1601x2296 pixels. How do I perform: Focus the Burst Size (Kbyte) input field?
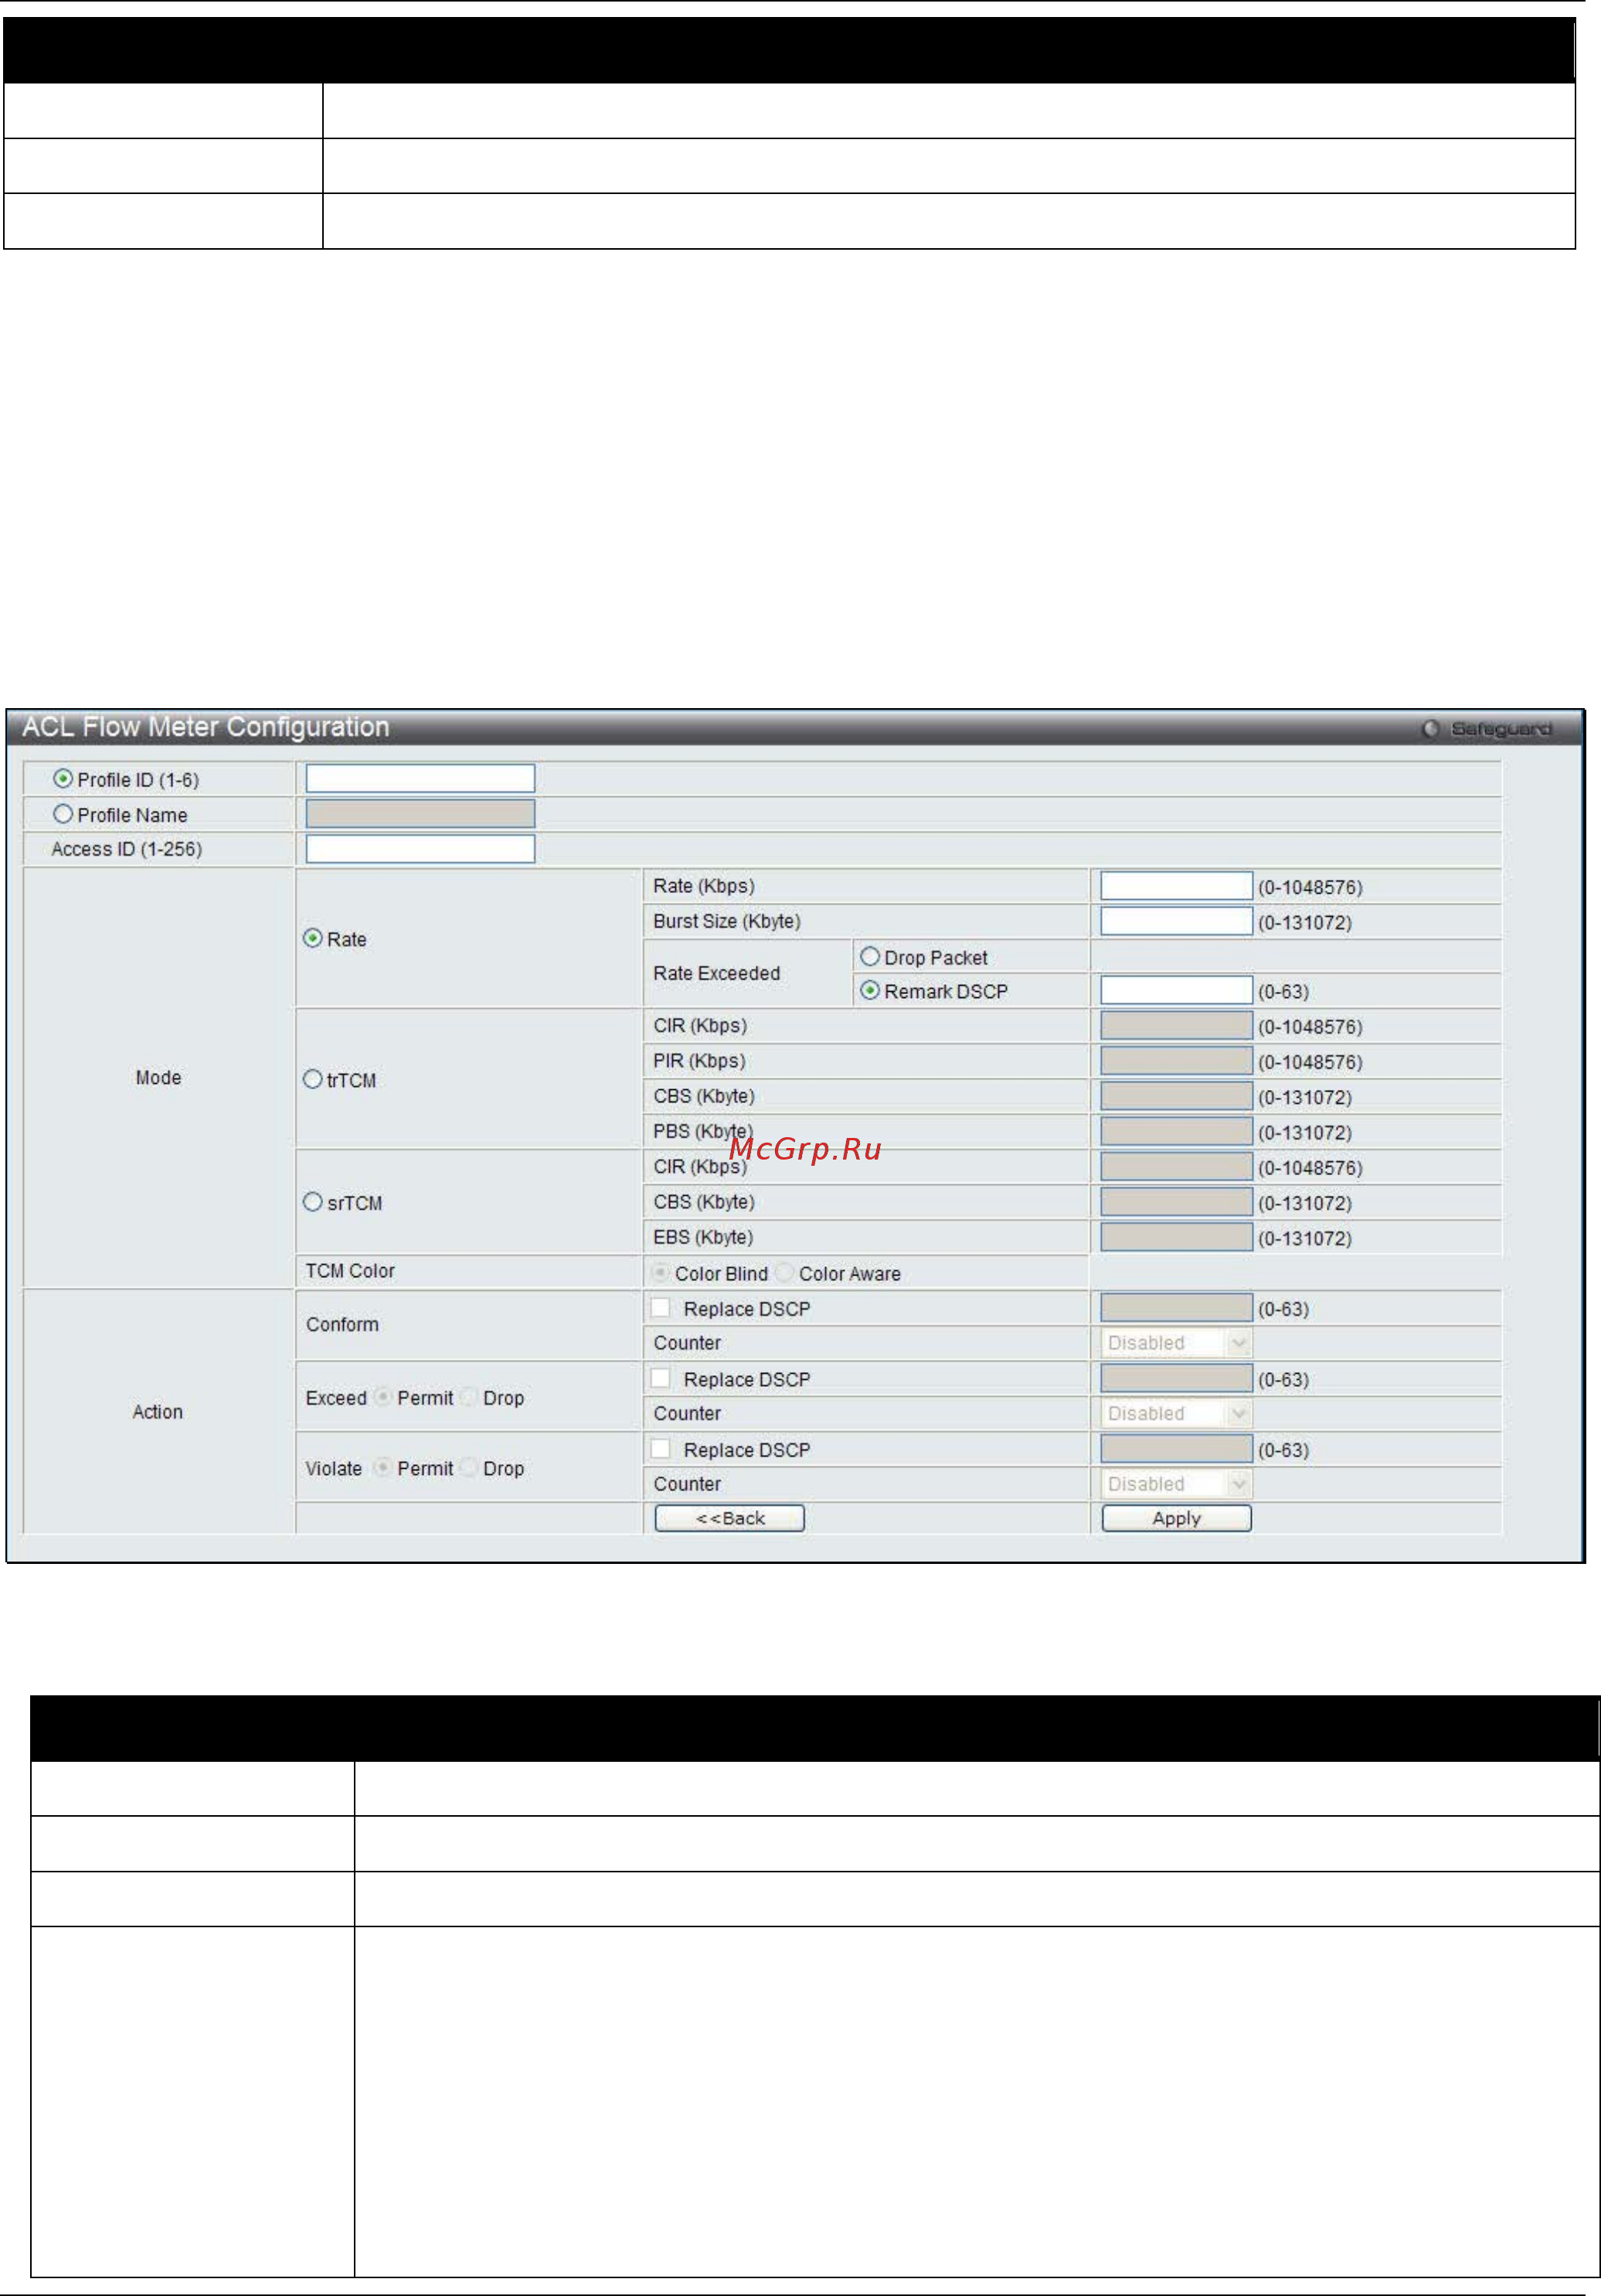tap(1176, 921)
